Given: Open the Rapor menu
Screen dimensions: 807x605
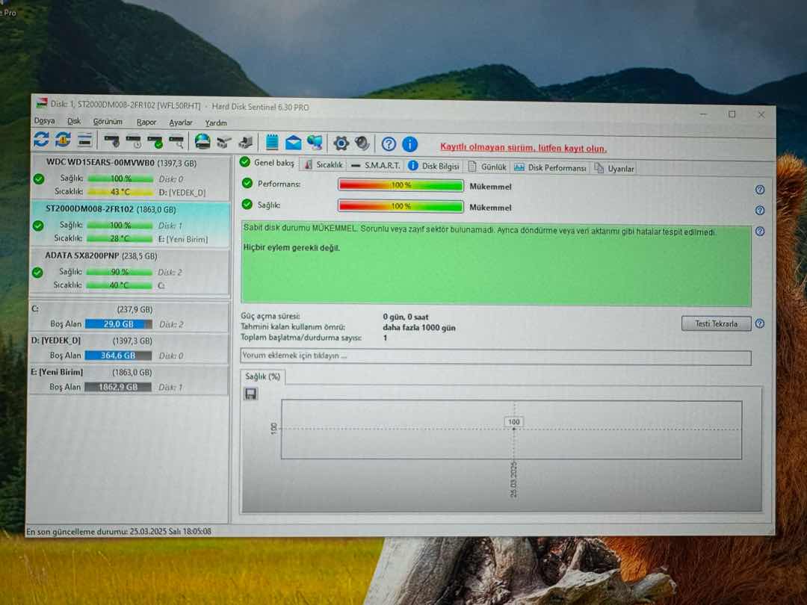Looking at the screenshot, I should pyautogui.click(x=146, y=122).
